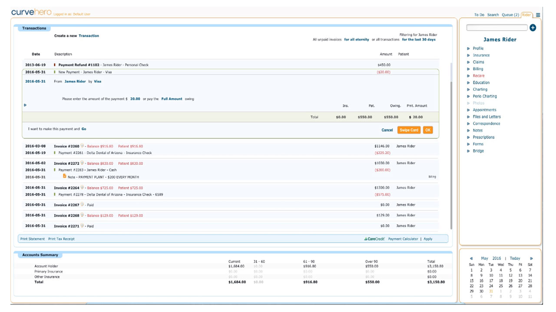Click the Swipe Card button

coord(409,130)
